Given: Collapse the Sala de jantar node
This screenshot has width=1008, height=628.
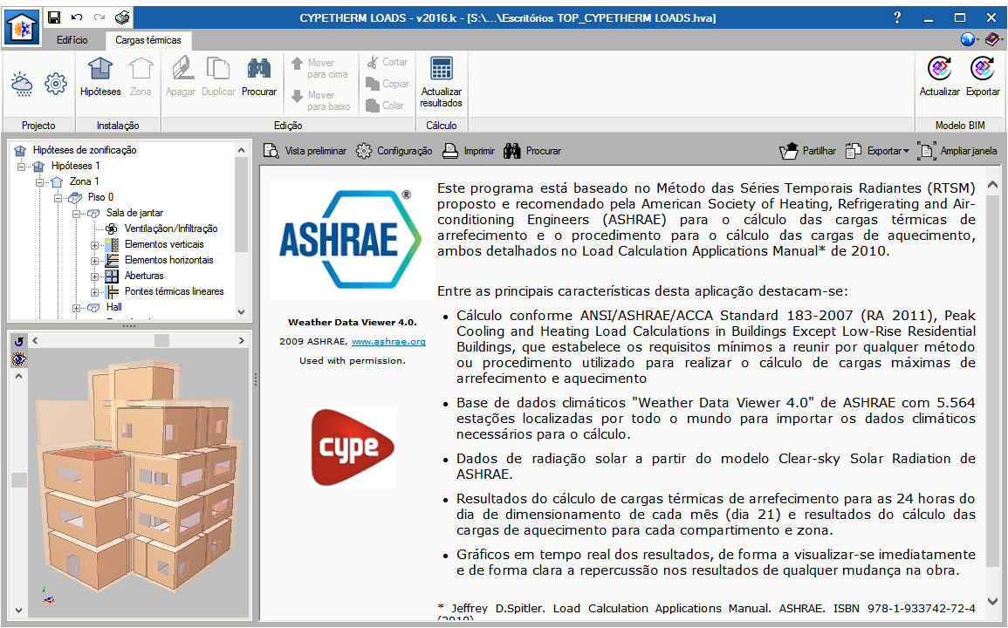Looking at the screenshot, I should [x=77, y=214].
